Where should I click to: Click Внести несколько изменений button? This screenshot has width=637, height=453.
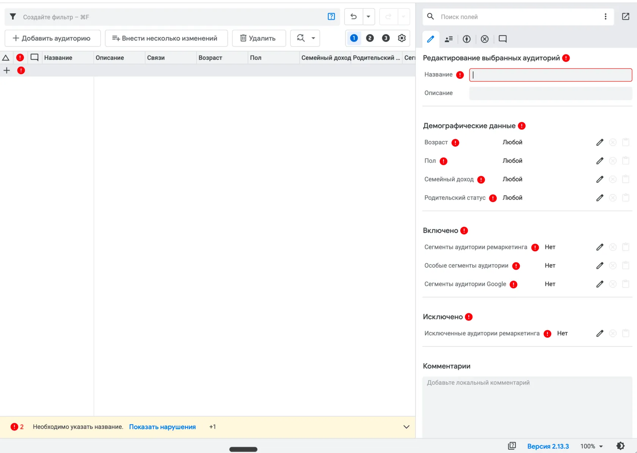[x=166, y=38]
